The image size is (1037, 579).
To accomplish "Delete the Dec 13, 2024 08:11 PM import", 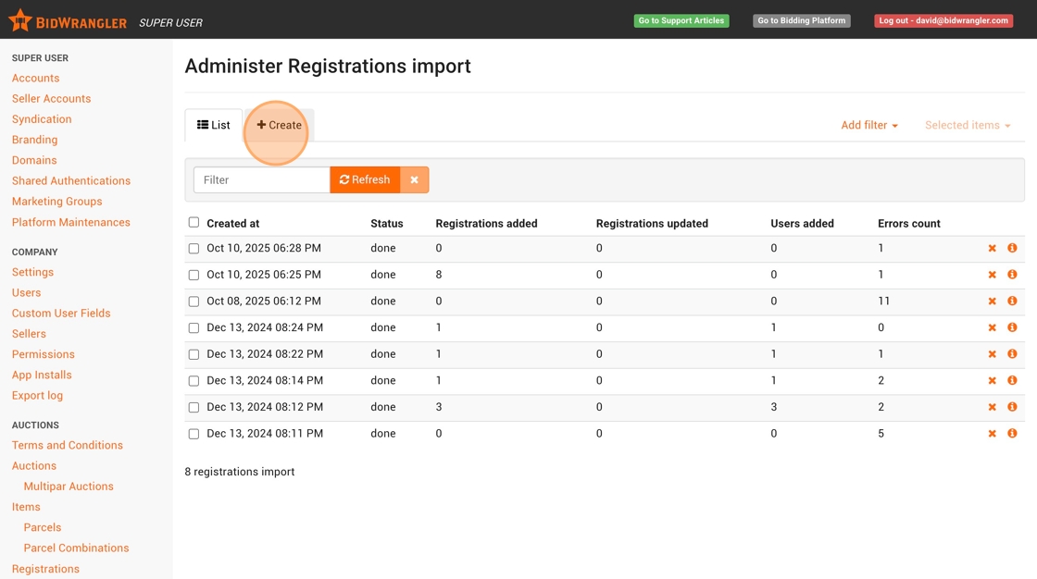I will pos(992,434).
